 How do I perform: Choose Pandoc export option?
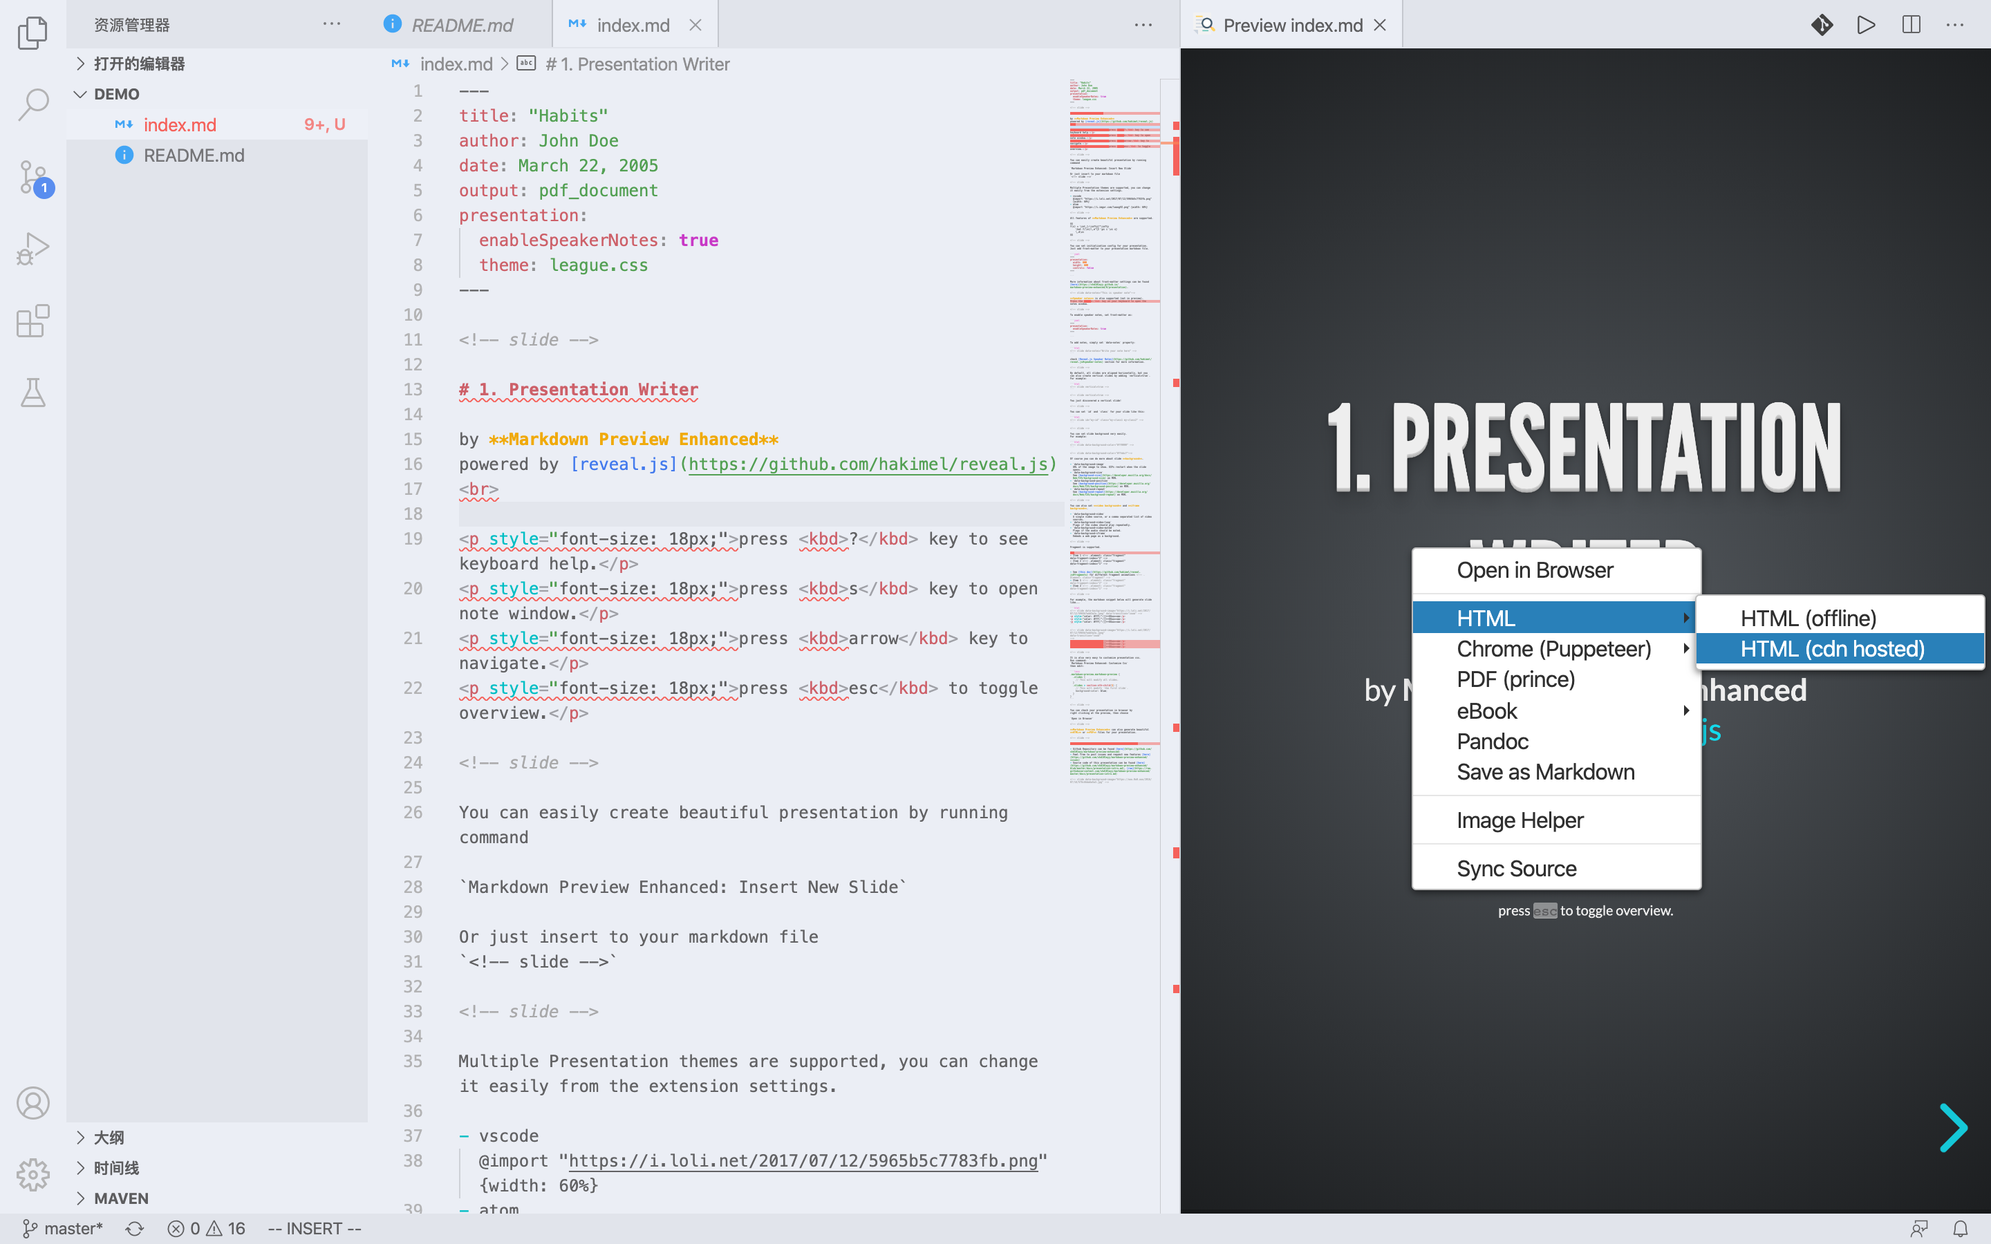click(x=1555, y=742)
